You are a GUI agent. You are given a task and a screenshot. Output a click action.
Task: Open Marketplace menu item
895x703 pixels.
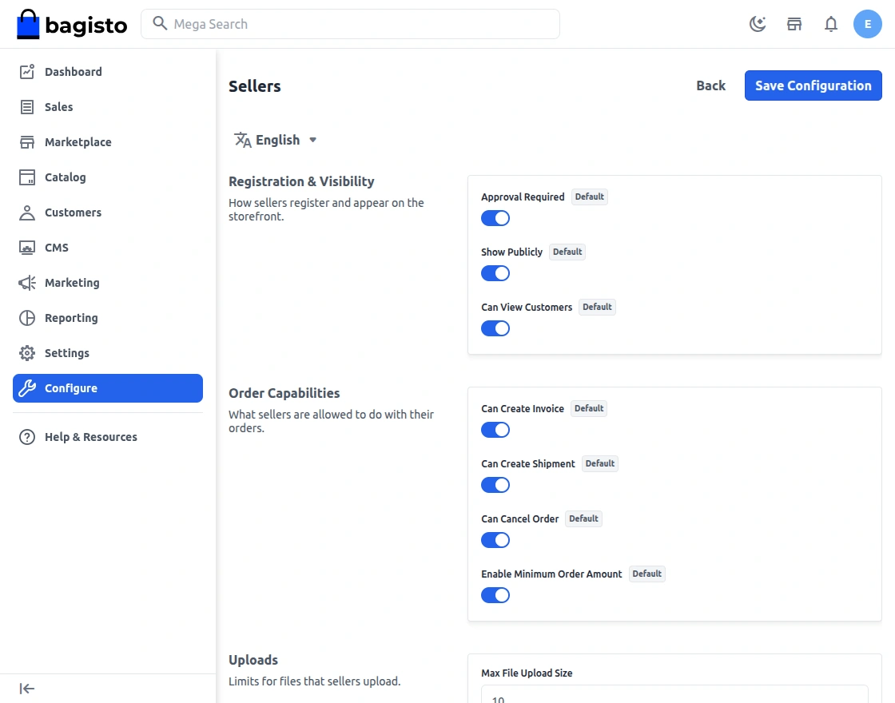click(108, 142)
